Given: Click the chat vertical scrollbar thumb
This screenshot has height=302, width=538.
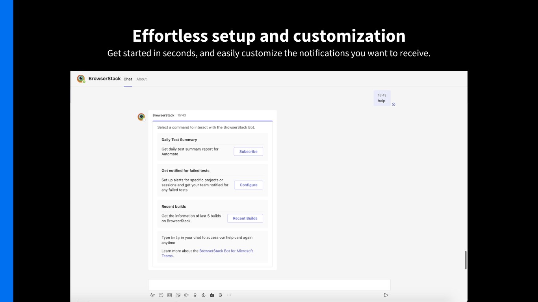Looking at the screenshot, I should click(466, 260).
